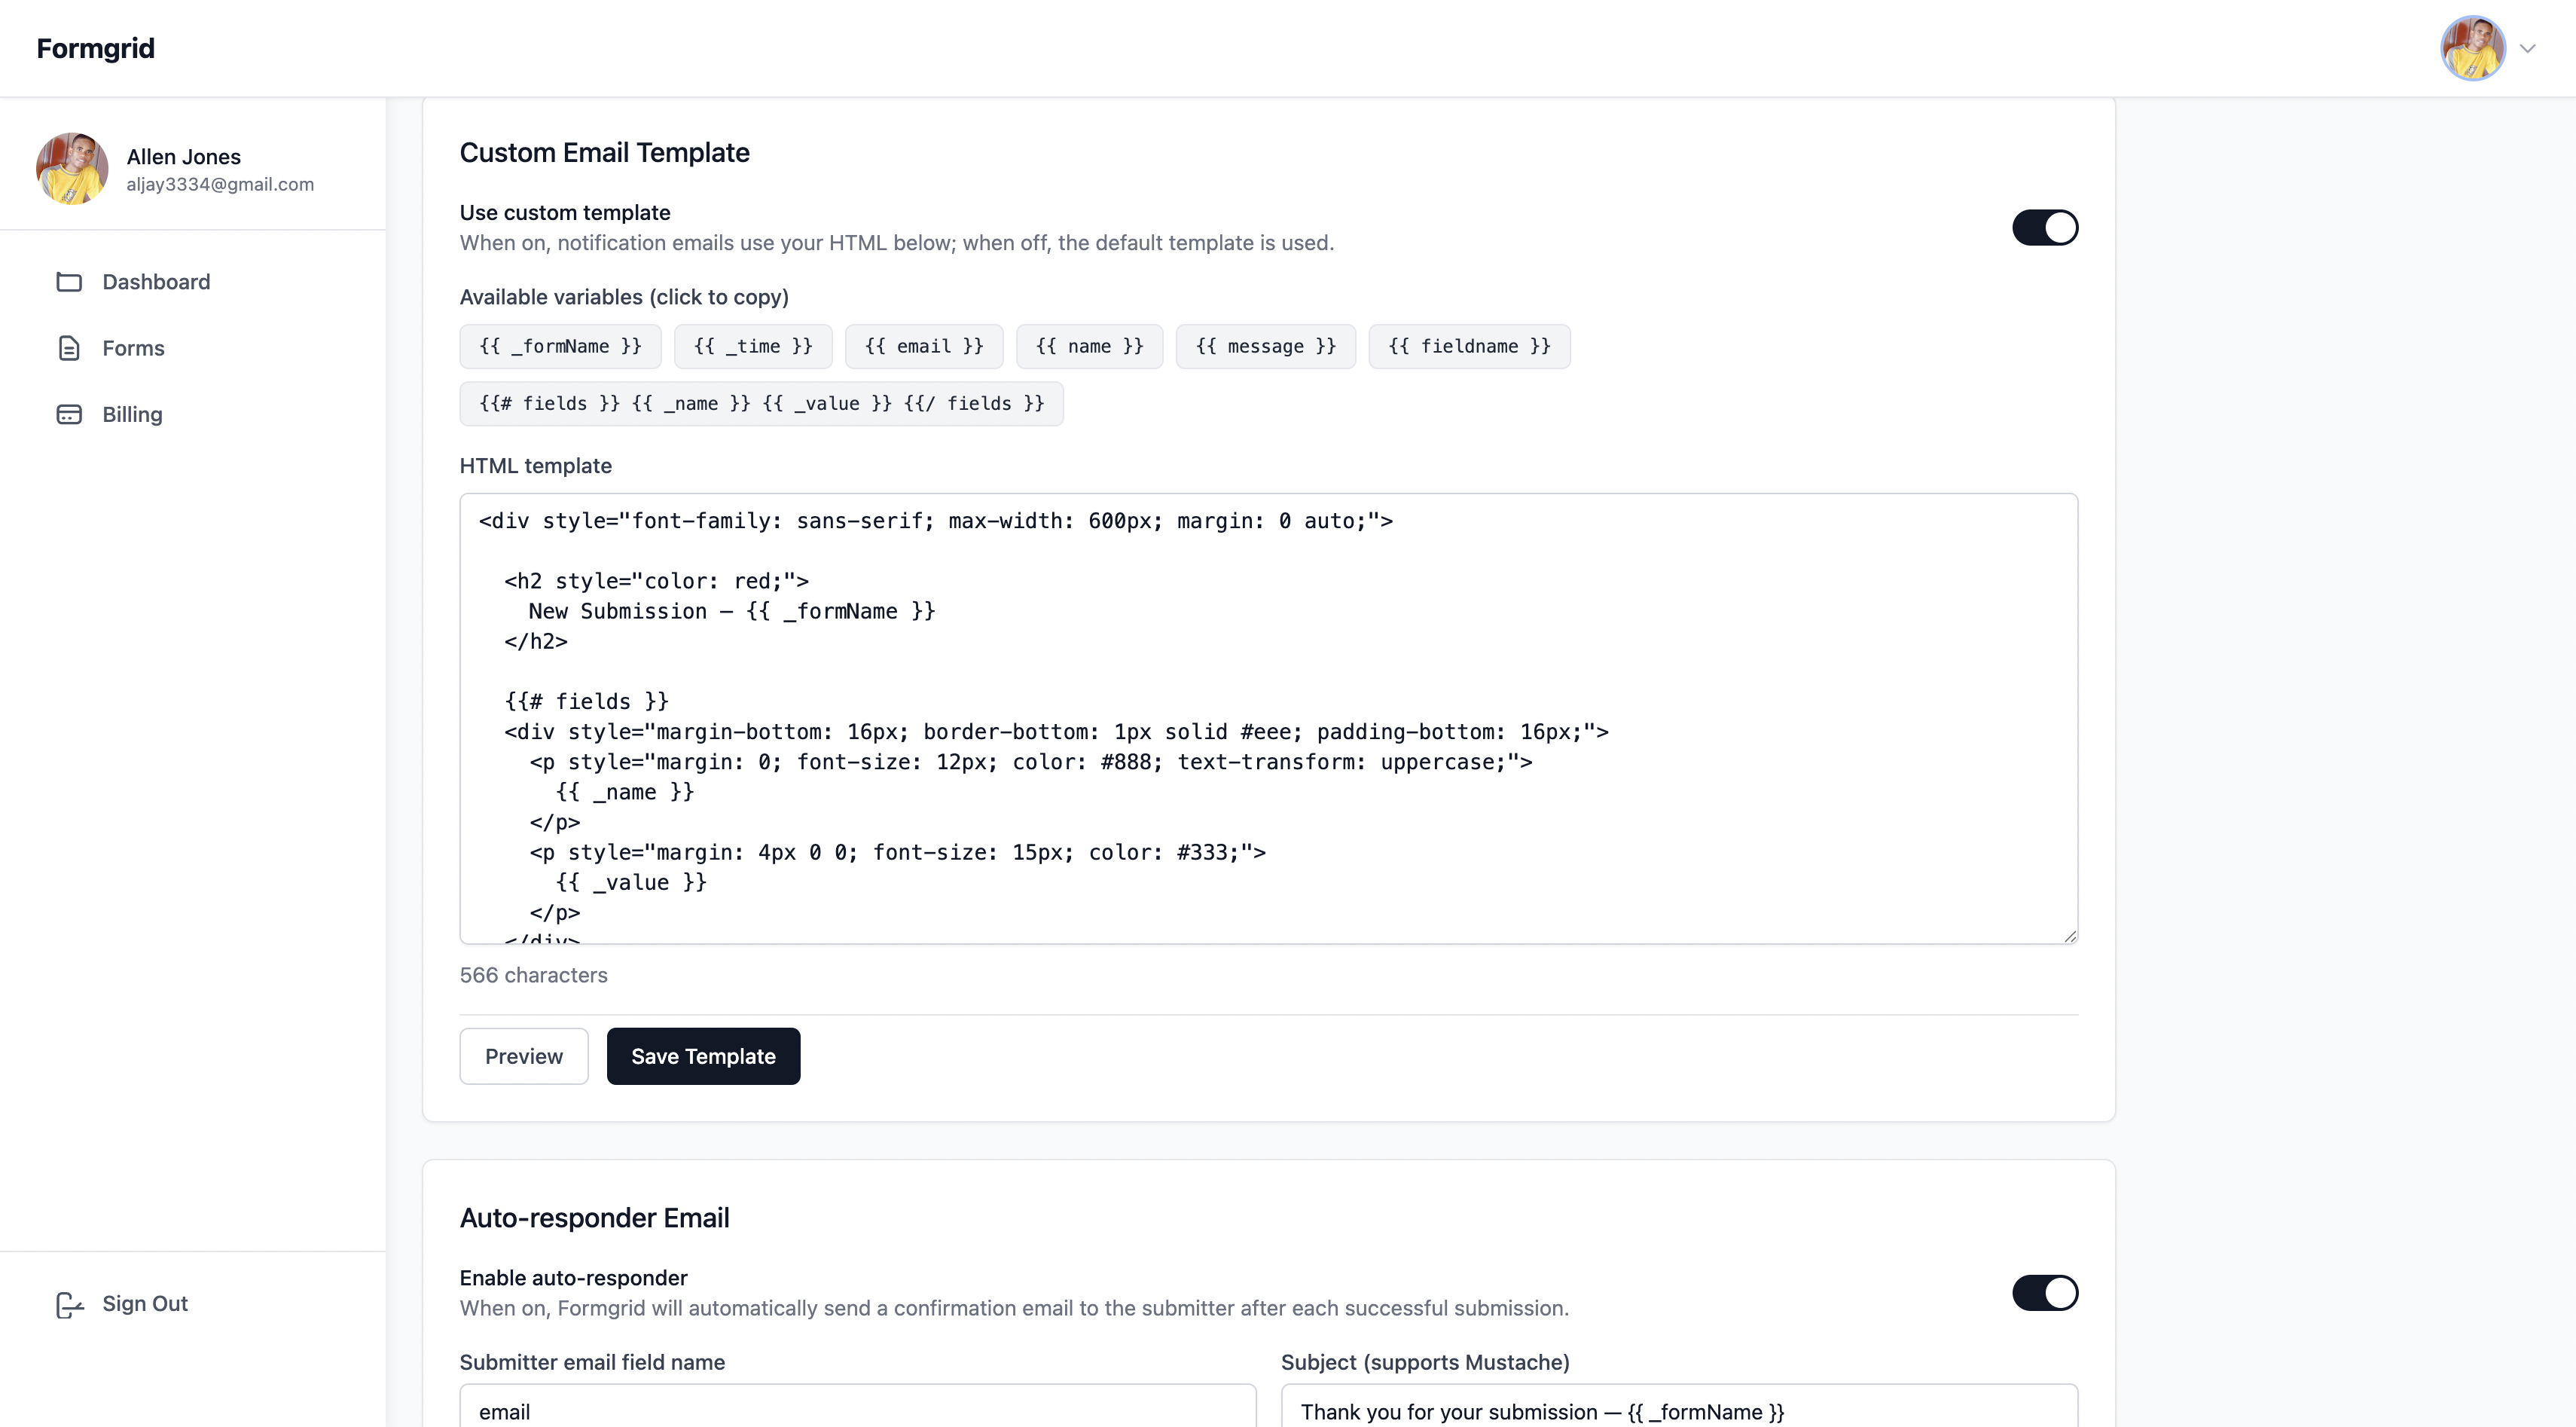Screen dimensions: 2576x1427
Task: Toggle the Use custom template switch
Action: 2044,228
